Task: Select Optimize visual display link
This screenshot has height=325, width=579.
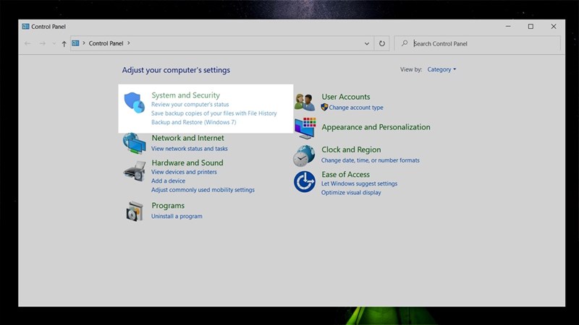Action: point(351,192)
